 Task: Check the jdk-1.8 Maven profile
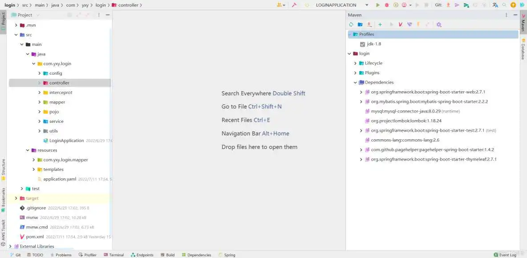click(363, 44)
